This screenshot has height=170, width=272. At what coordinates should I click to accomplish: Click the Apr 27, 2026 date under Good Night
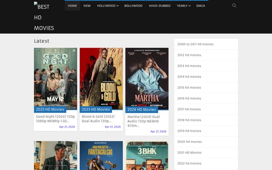(x=67, y=127)
